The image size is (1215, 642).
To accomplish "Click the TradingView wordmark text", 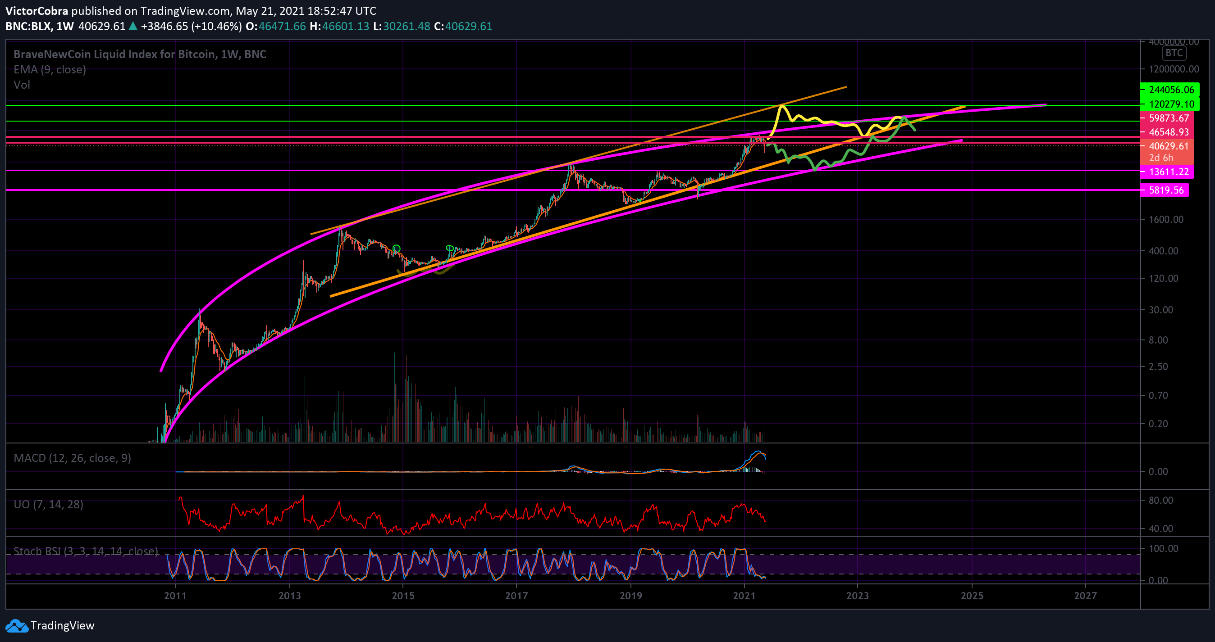I will click(x=62, y=625).
